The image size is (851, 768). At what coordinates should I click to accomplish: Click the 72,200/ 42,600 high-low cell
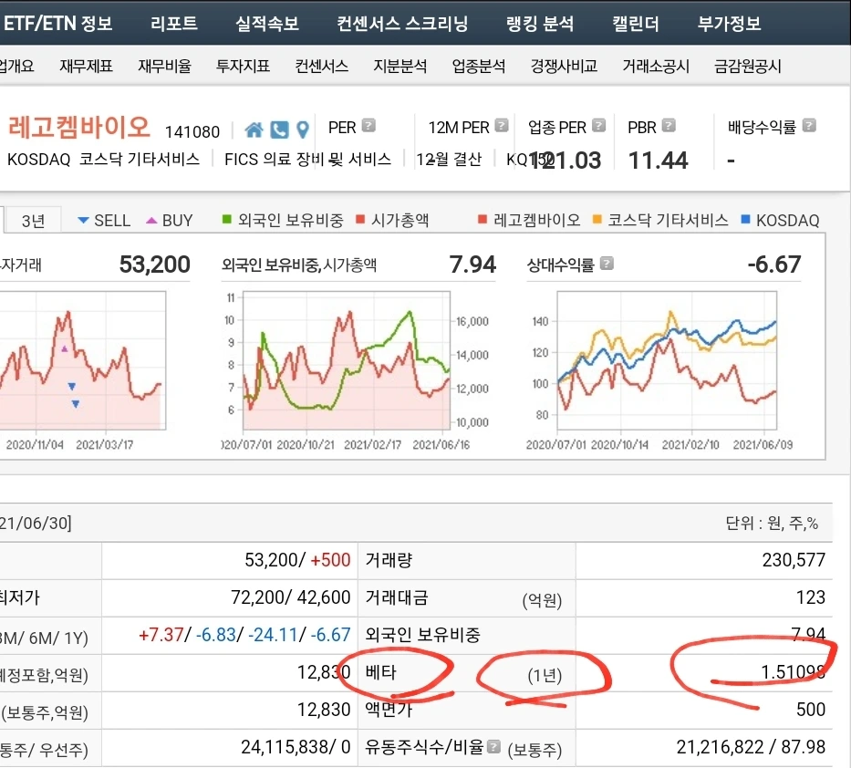[290, 597]
